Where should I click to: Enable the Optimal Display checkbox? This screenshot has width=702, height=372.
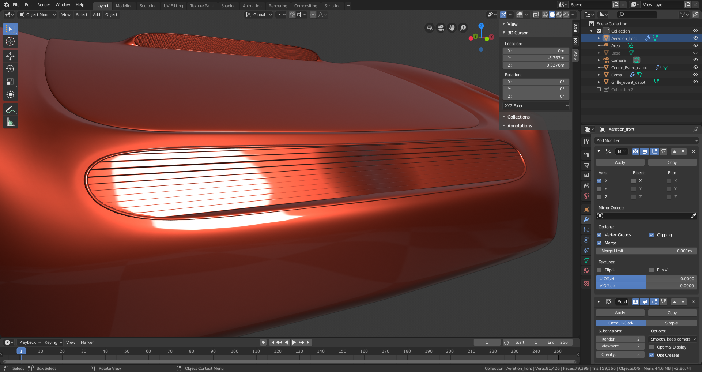[x=652, y=347]
